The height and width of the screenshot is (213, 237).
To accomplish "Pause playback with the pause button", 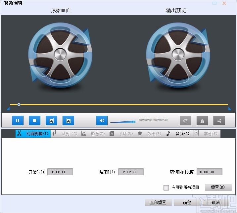I will 18,120.
